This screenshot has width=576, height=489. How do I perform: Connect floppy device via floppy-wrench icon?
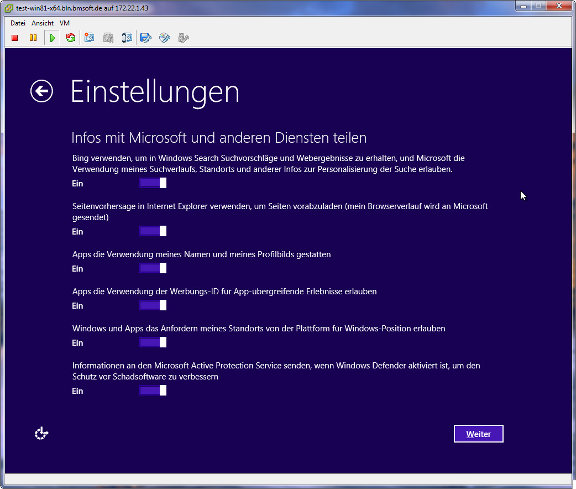tap(146, 38)
